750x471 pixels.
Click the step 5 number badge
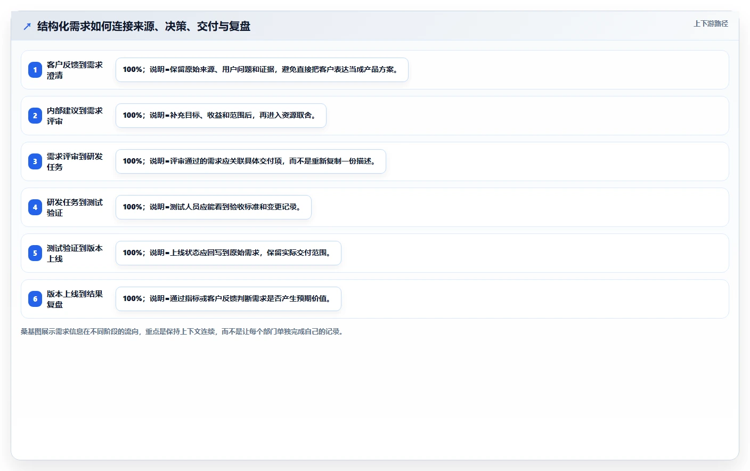(35, 253)
